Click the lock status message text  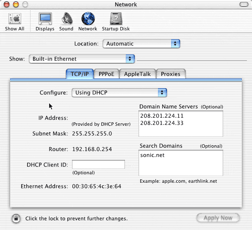(x=77, y=219)
